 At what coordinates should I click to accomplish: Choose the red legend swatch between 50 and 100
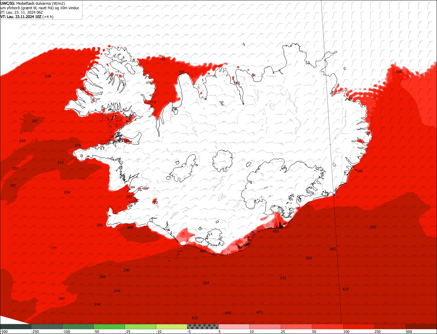click(328, 326)
